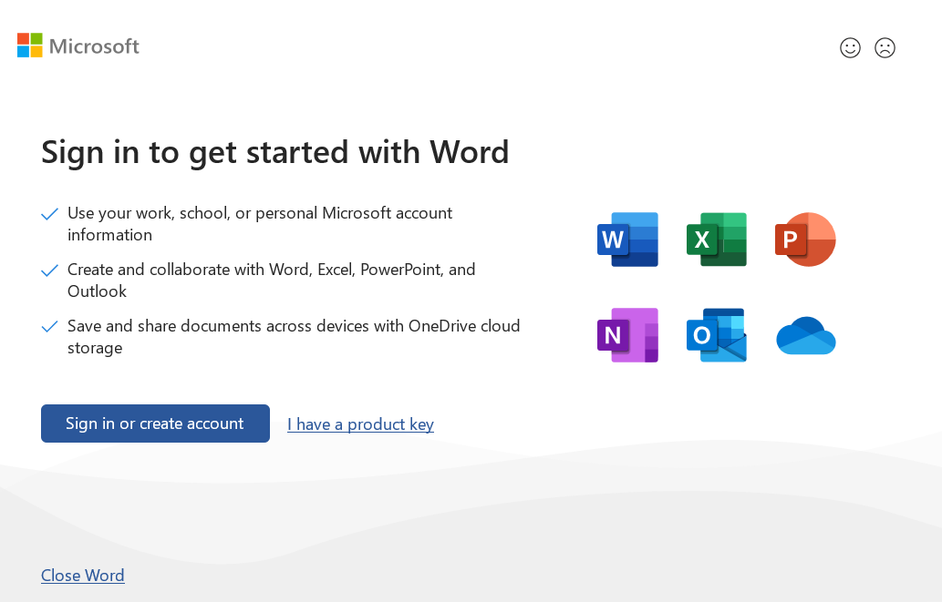Click the heading Sign in to get started with Word
The image size is (942, 602).
[275, 152]
